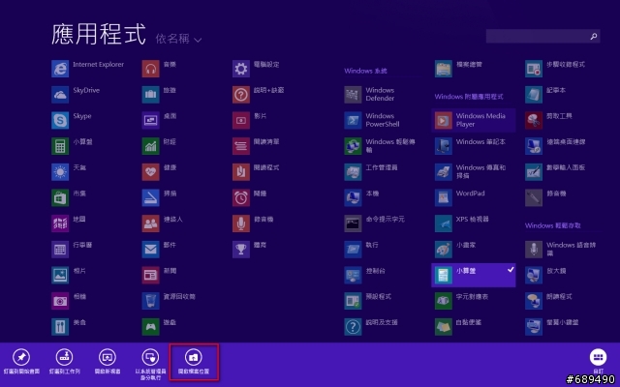This screenshot has width=620, height=387.
Task: Launch the 相機 camera app
Action: pos(69,301)
